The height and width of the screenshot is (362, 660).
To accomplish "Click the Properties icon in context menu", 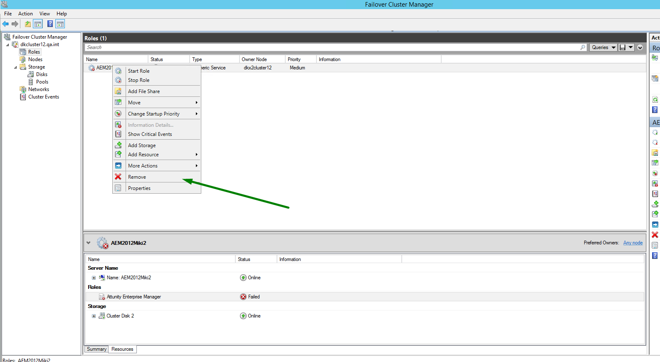I will tap(118, 188).
